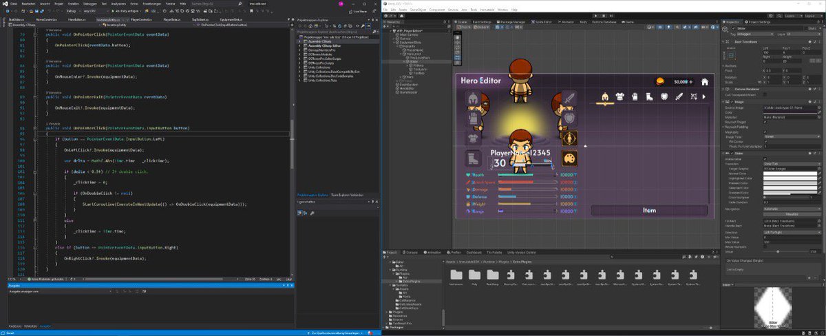Open the Datei menu in Visual Studio
This screenshot has height=336, width=826.
[x=13, y=3]
